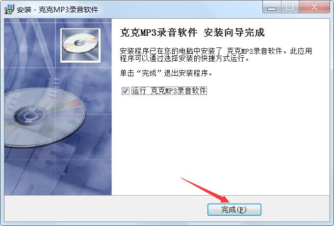
Task: Click the empty grey bar left of the 完成 button
Action: (x=106, y=210)
